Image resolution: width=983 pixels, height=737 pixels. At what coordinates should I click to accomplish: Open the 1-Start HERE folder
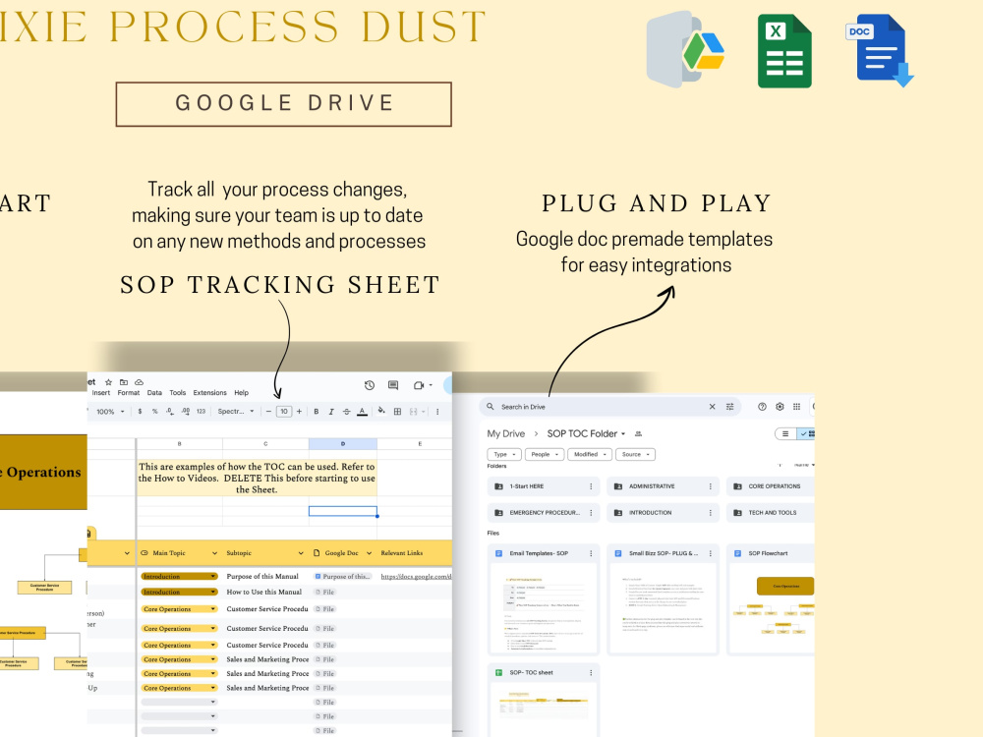point(543,486)
